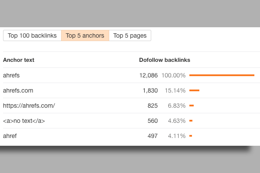Select the Top 5 anchors tab

coord(85,35)
